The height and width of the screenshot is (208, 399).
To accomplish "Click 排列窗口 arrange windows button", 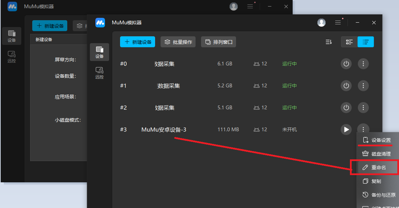I will tap(219, 42).
